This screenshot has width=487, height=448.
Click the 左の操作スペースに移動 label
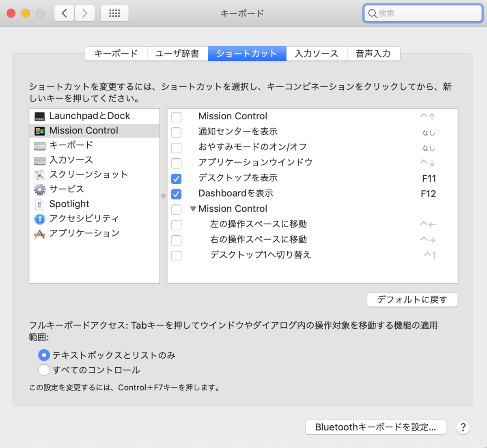tap(259, 224)
